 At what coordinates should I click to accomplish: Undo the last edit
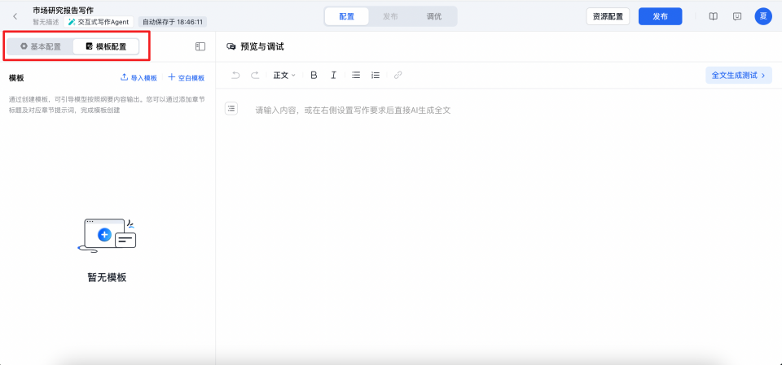click(x=236, y=75)
